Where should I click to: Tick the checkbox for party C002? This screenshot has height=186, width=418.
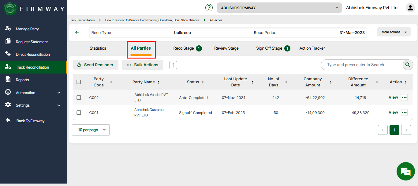[x=79, y=97]
